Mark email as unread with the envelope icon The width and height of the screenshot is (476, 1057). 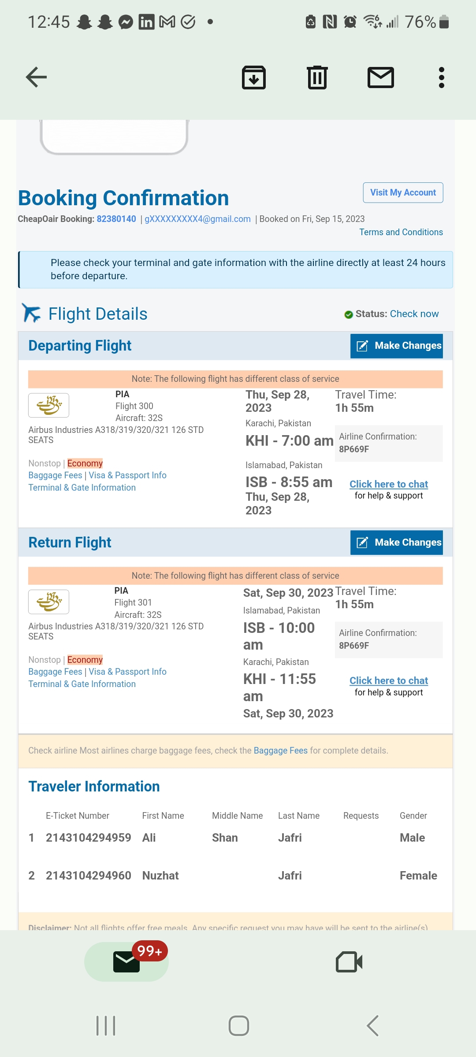point(381,78)
